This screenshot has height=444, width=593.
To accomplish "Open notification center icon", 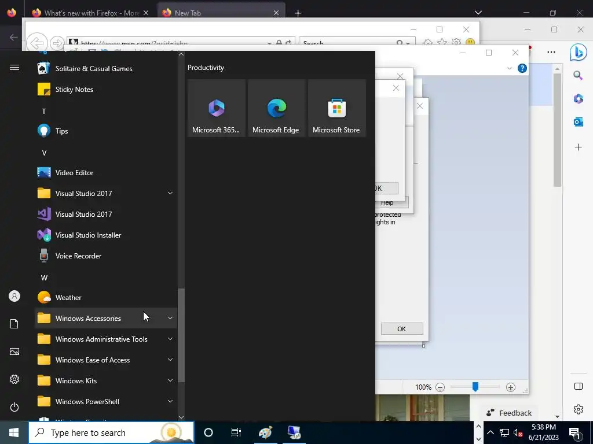I will [575, 432].
